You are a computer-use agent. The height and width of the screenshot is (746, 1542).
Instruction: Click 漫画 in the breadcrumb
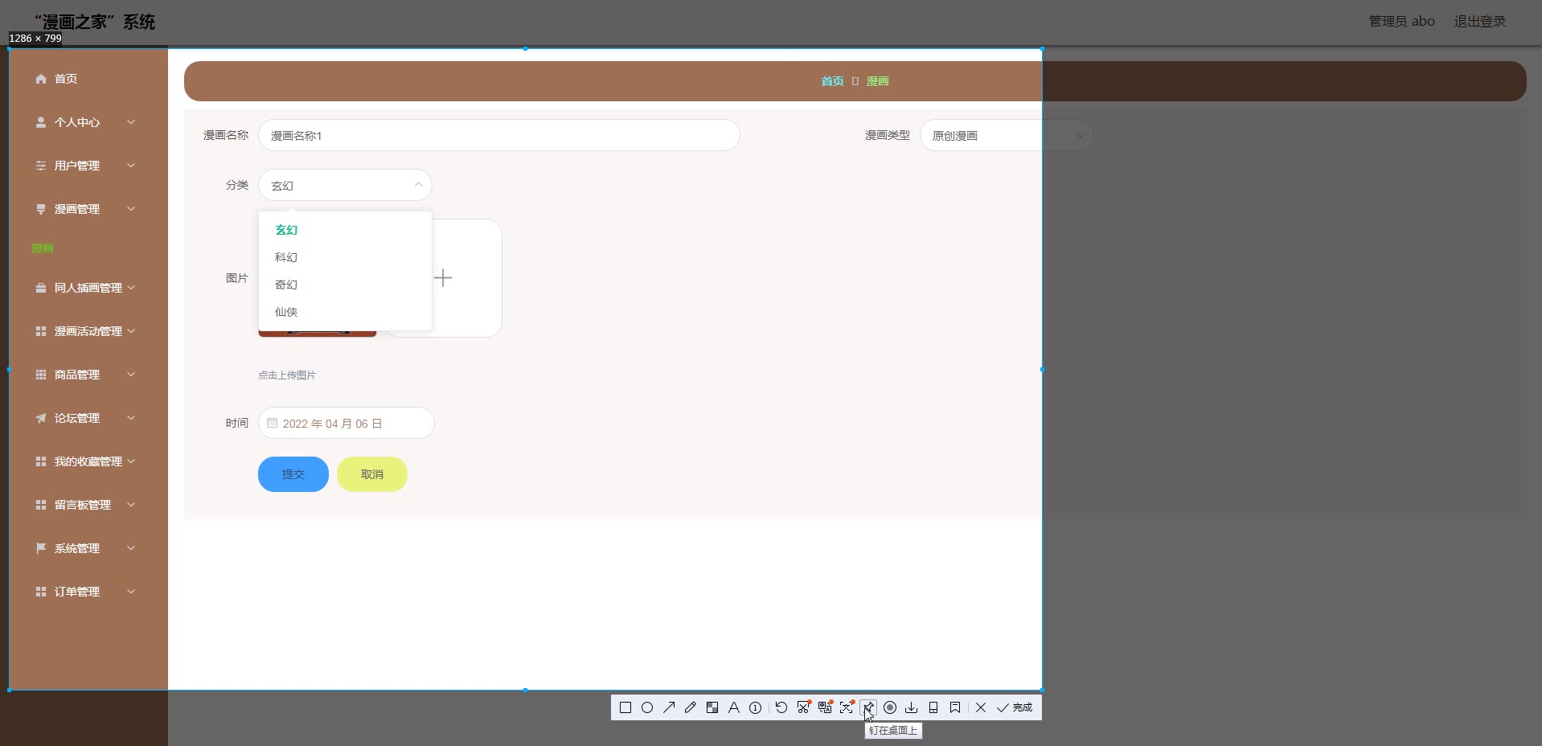tap(878, 81)
